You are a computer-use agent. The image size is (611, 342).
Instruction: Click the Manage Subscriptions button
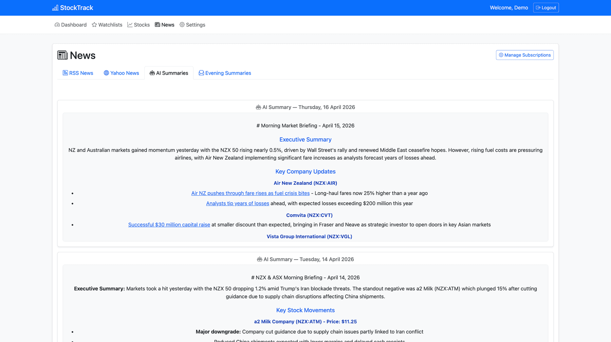[525, 55]
